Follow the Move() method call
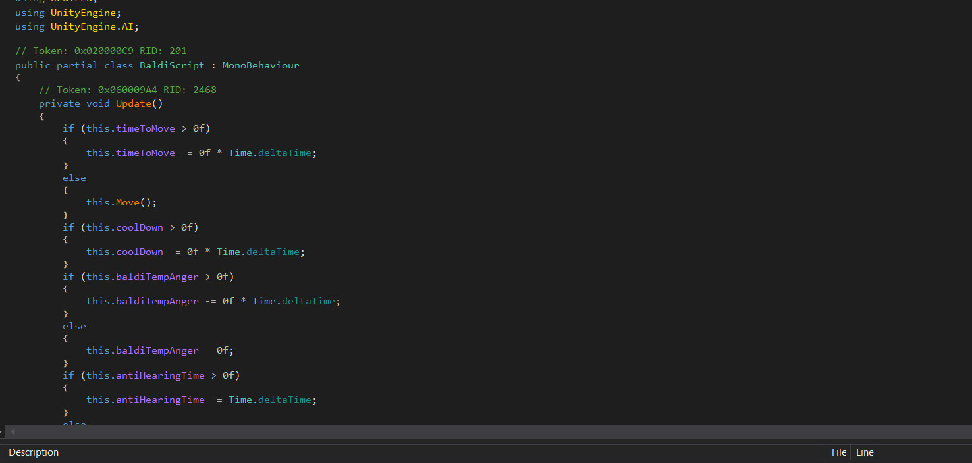The height and width of the screenshot is (463, 972). pos(128,202)
